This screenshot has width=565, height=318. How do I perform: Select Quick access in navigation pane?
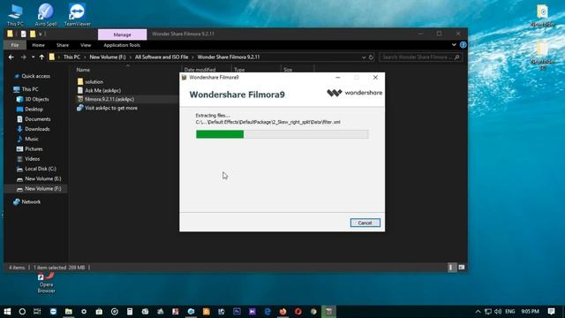[35, 76]
